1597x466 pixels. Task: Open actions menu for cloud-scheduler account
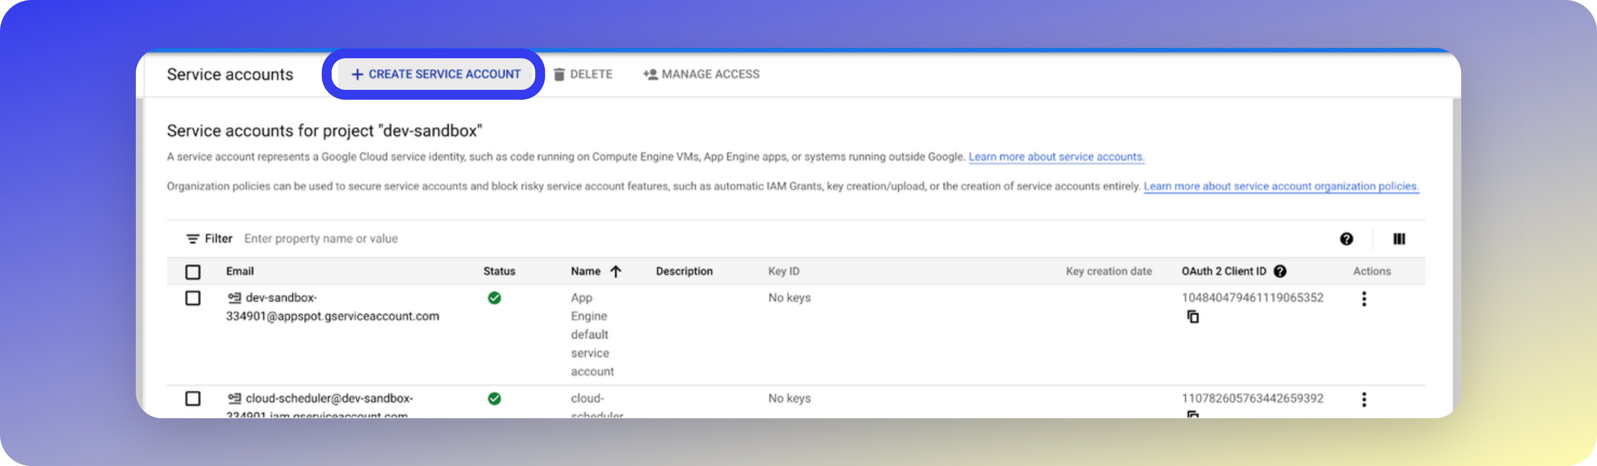(x=1364, y=400)
